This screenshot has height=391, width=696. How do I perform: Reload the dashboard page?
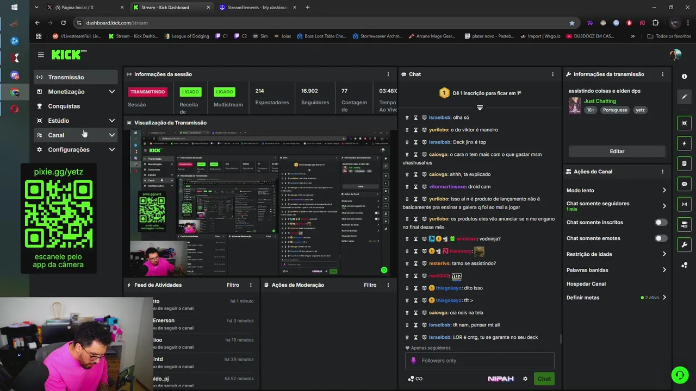pos(63,23)
